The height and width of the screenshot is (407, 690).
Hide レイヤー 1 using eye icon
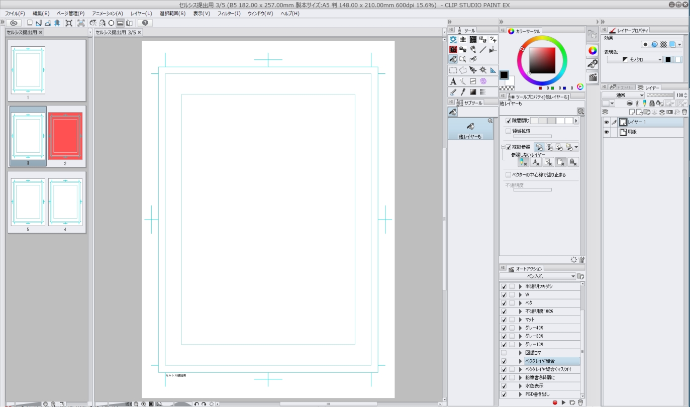pos(606,122)
